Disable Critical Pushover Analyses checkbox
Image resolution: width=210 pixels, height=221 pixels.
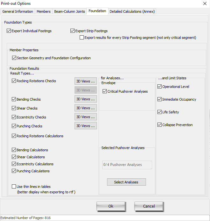click(x=105, y=91)
